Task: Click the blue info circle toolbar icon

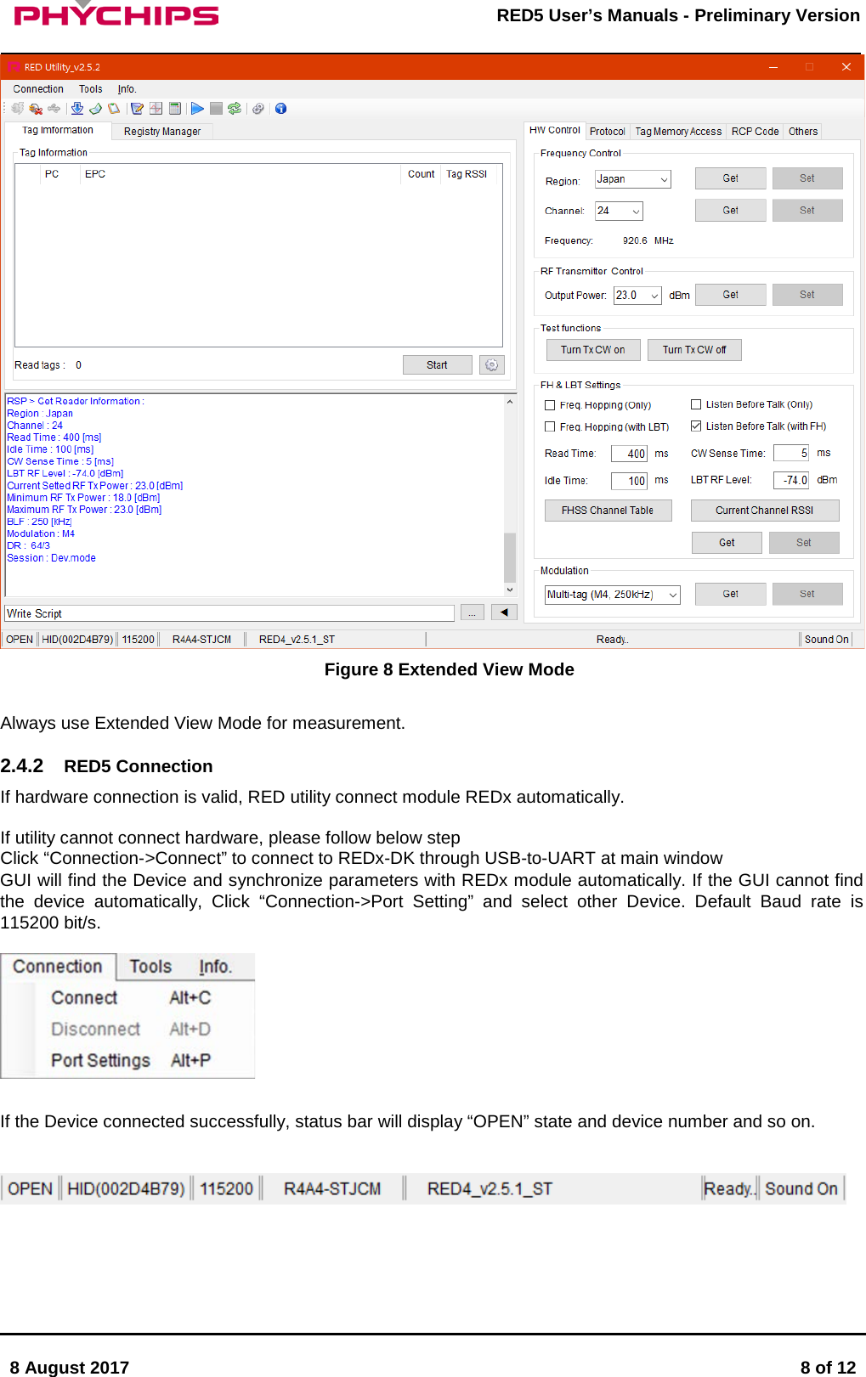Action: click(x=280, y=108)
